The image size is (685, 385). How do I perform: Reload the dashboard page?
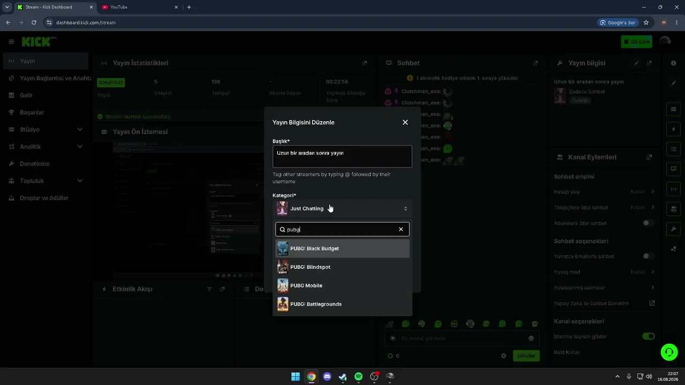34,22
